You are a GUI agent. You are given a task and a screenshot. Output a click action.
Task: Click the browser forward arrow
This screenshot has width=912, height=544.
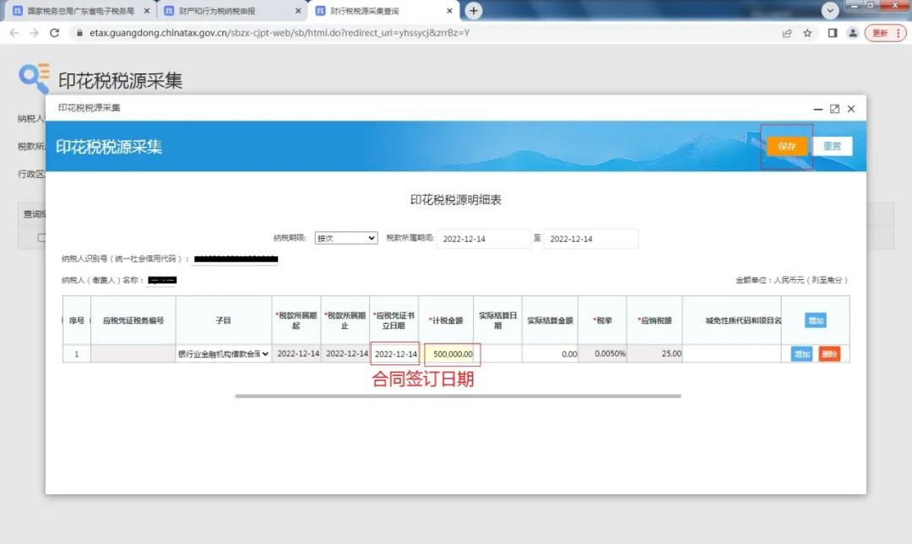point(35,33)
